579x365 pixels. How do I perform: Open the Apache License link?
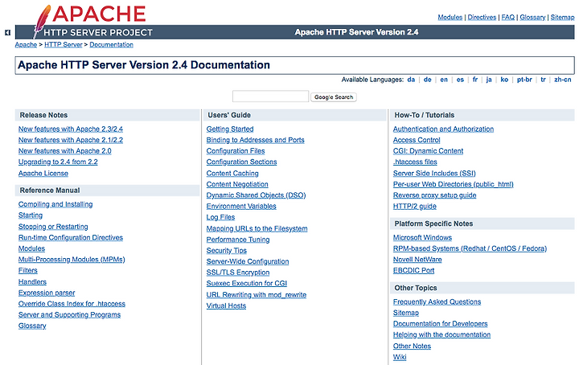43,174
